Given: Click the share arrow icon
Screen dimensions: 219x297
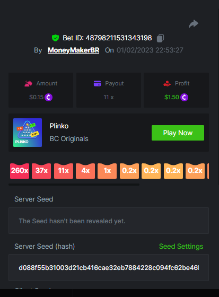Looking at the screenshot, I should coord(194,24).
